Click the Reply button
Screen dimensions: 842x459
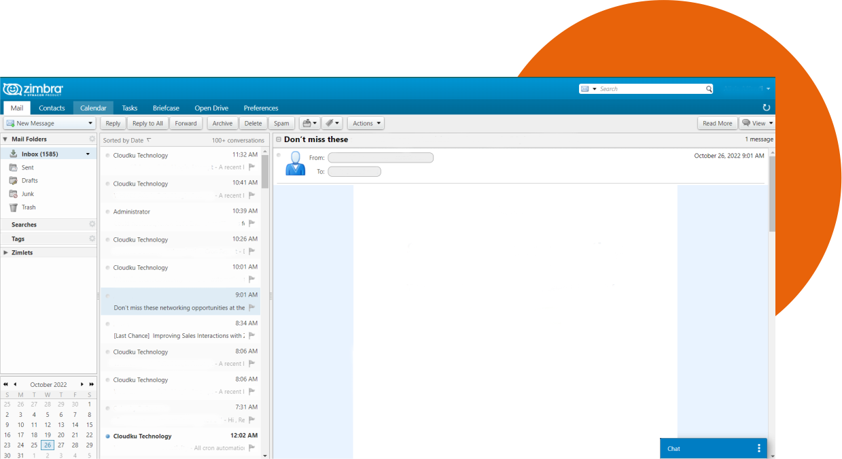tap(113, 123)
